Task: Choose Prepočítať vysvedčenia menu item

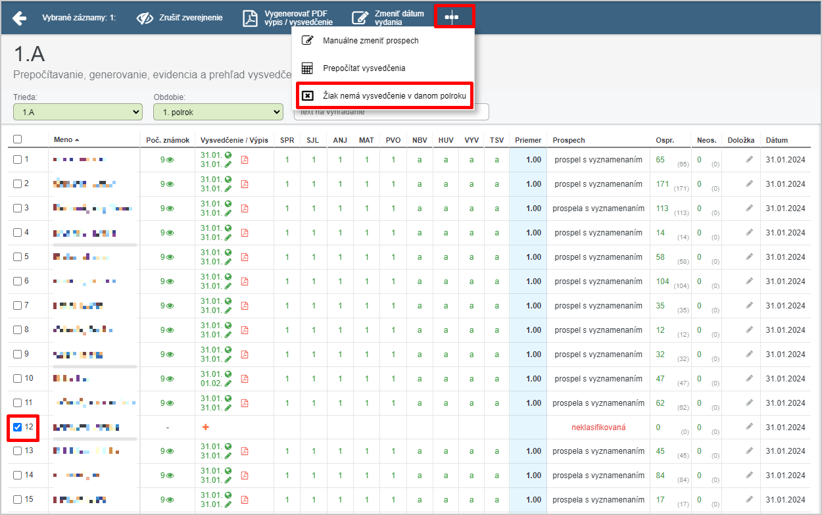Action: tap(383, 68)
